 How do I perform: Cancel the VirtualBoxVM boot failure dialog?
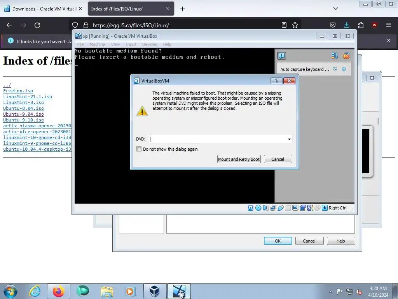coord(278,159)
